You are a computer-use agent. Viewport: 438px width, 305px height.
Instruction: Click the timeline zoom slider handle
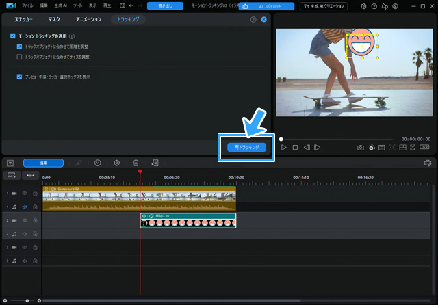[x=27, y=300]
